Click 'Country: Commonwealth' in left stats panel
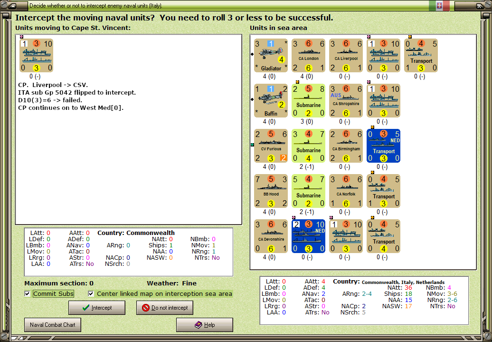The image size is (492, 342). click(136, 233)
